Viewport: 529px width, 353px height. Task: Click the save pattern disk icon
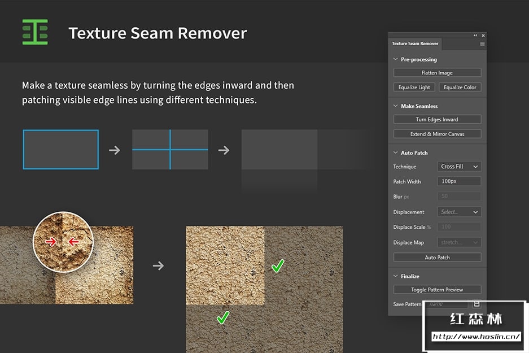(476, 304)
